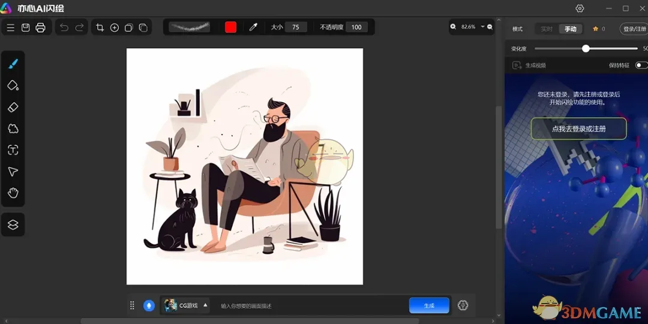Switch mode to 手动

point(570,29)
